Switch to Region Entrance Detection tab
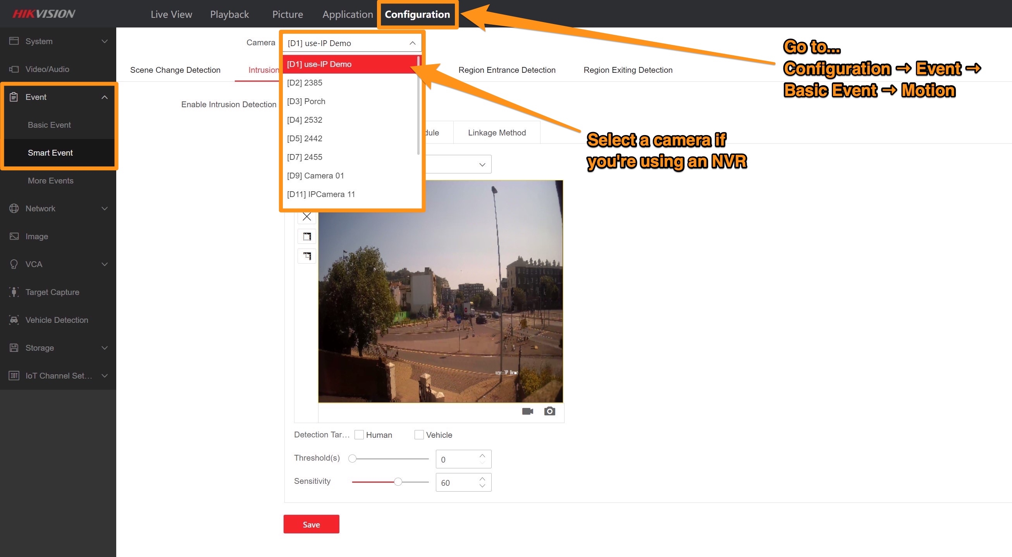 pyautogui.click(x=507, y=70)
